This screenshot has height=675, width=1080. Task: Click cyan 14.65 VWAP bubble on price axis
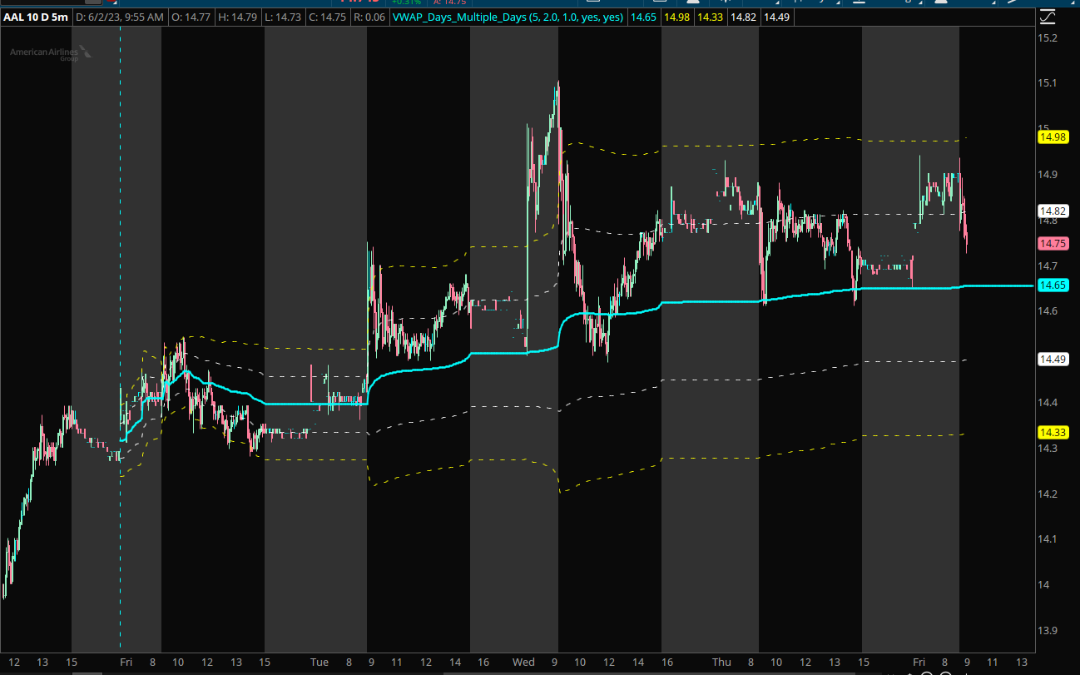(1053, 285)
